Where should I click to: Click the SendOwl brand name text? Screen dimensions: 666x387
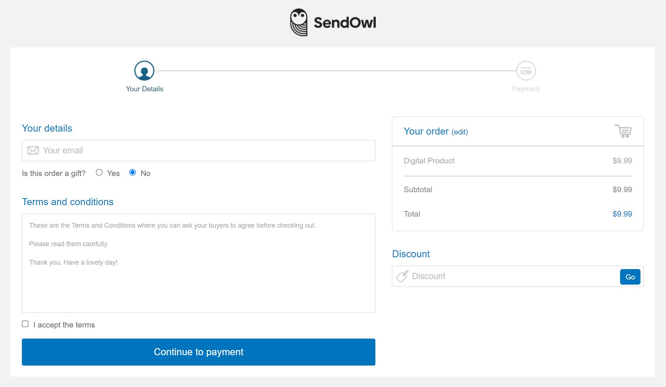(345, 23)
